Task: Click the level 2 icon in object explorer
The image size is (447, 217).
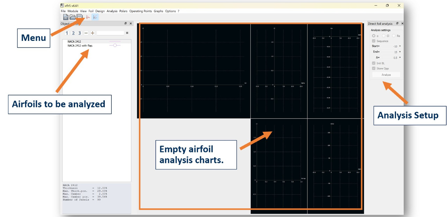Action: [73, 33]
